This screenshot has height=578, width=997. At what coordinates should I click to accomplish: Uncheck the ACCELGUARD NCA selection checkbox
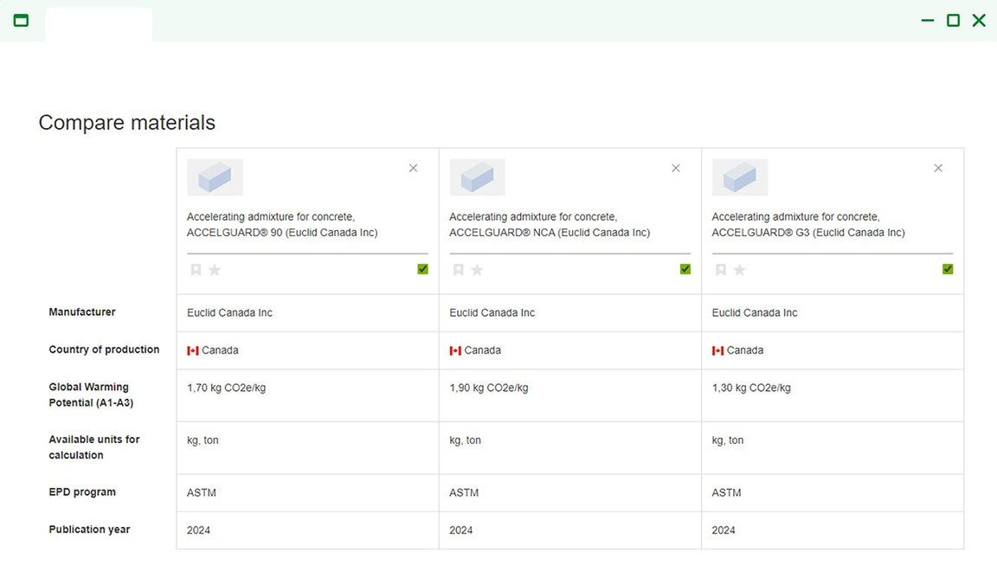685,269
